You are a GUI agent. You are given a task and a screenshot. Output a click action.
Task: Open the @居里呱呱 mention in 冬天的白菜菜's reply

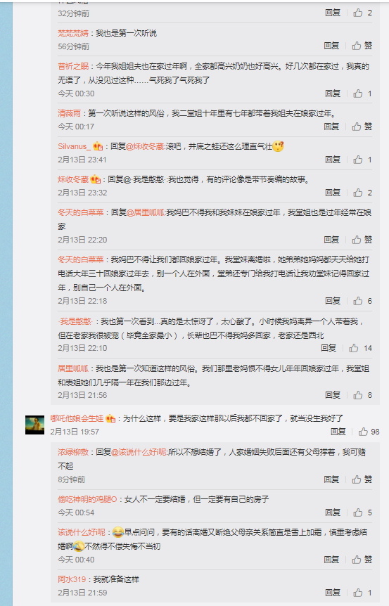[x=146, y=212]
